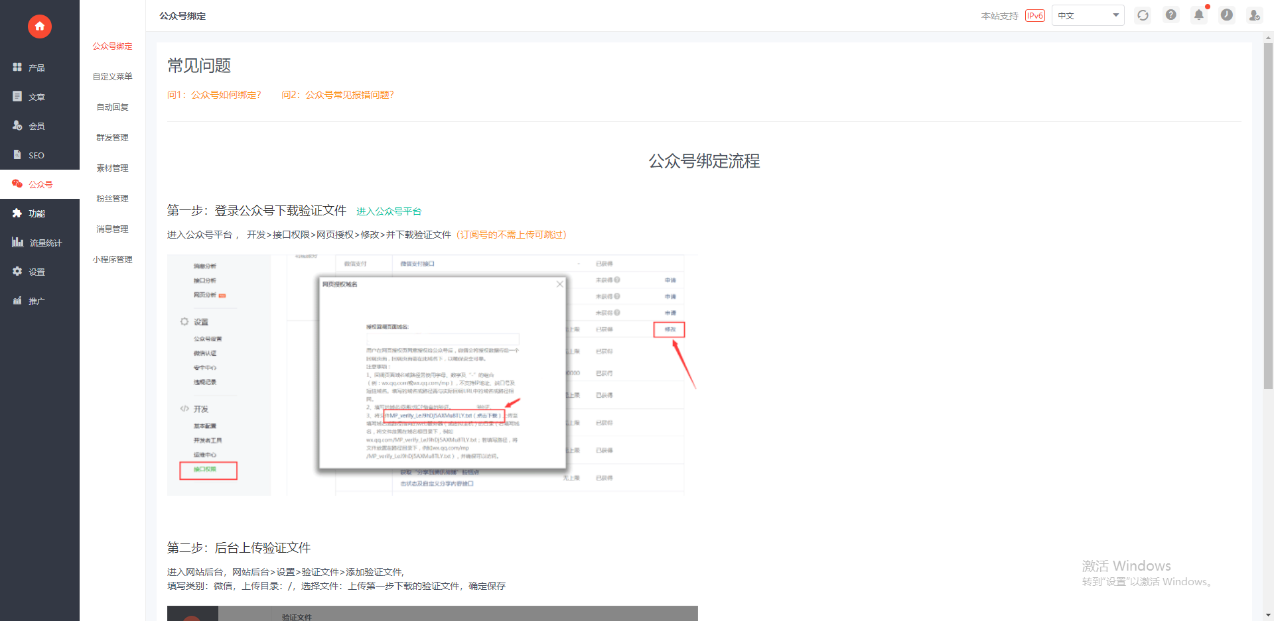1274x621 pixels.
Task: Click the IPv6 badge
Action: [1035, 15]
